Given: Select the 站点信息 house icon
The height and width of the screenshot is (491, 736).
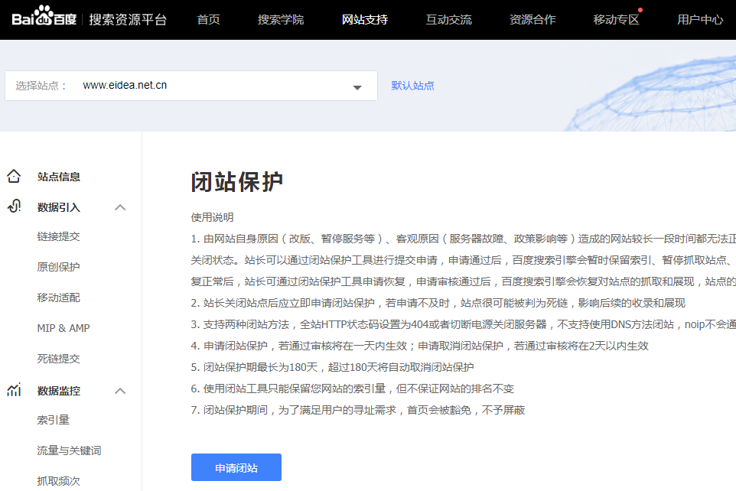Looking at the screenshot, I should pos(14,176).
